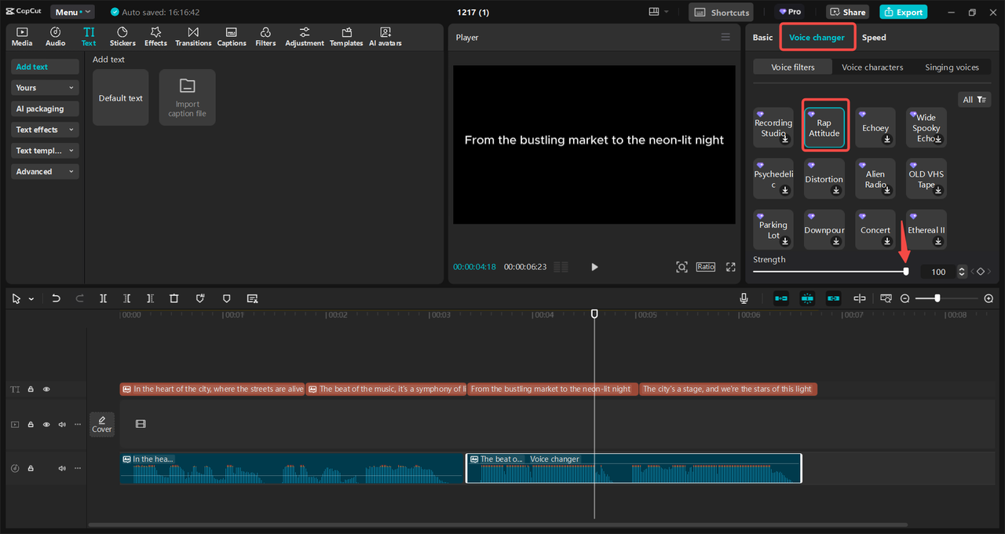Click Delete left of playhead tool
The height and width of the screenshot is (534, 1005).
(126, 298)
